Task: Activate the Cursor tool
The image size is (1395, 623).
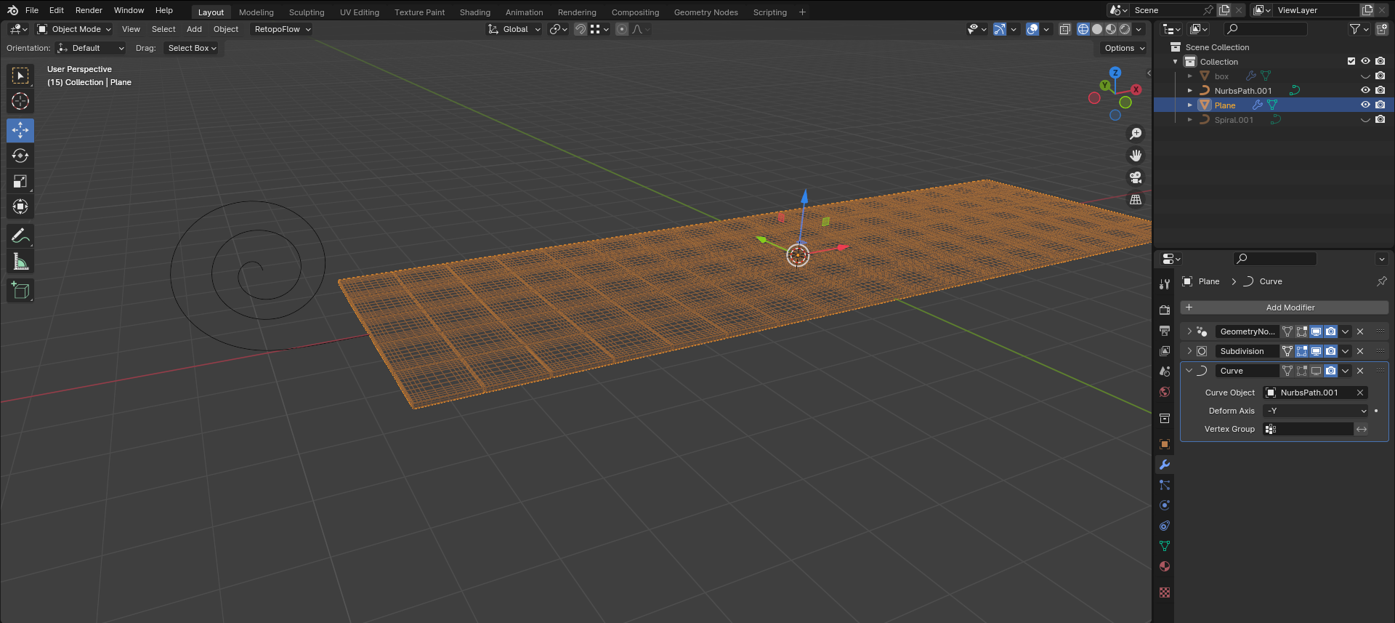Action: click(x=20, y=101)
